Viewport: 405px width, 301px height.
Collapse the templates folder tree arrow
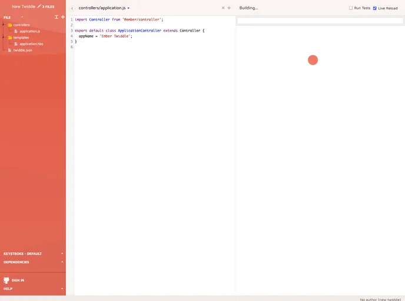point(3,38)
